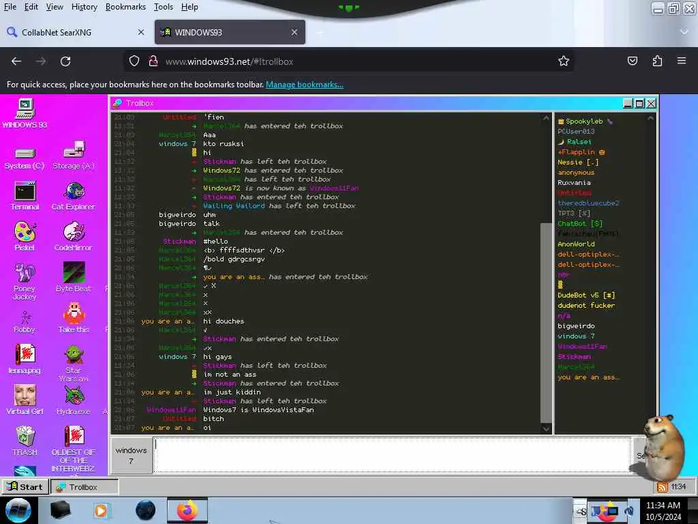This screenshot has height=524, width=698.
Task: Click the chat scrollbar up arrow
Action: [x=546, y=118]
